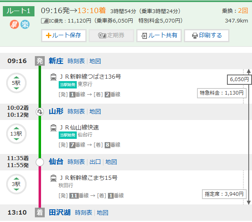This screenshot has height=222, width=252.
Task: Open 地図 link for 山形 station
Action: (x=95, y=111)
